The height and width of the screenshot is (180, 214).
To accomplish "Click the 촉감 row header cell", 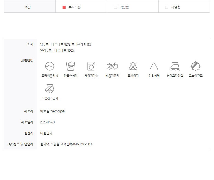I will [28, 7].
